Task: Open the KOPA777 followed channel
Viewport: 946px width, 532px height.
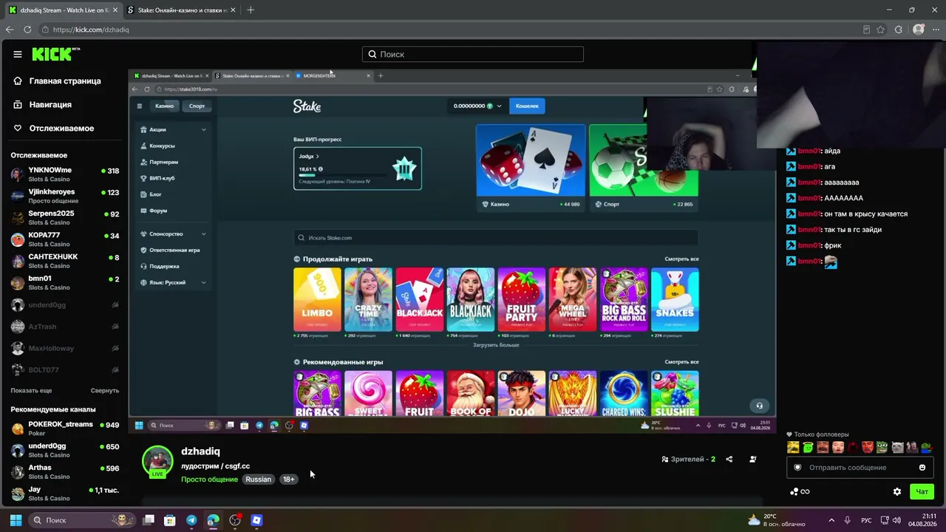Action: [65, 239]
